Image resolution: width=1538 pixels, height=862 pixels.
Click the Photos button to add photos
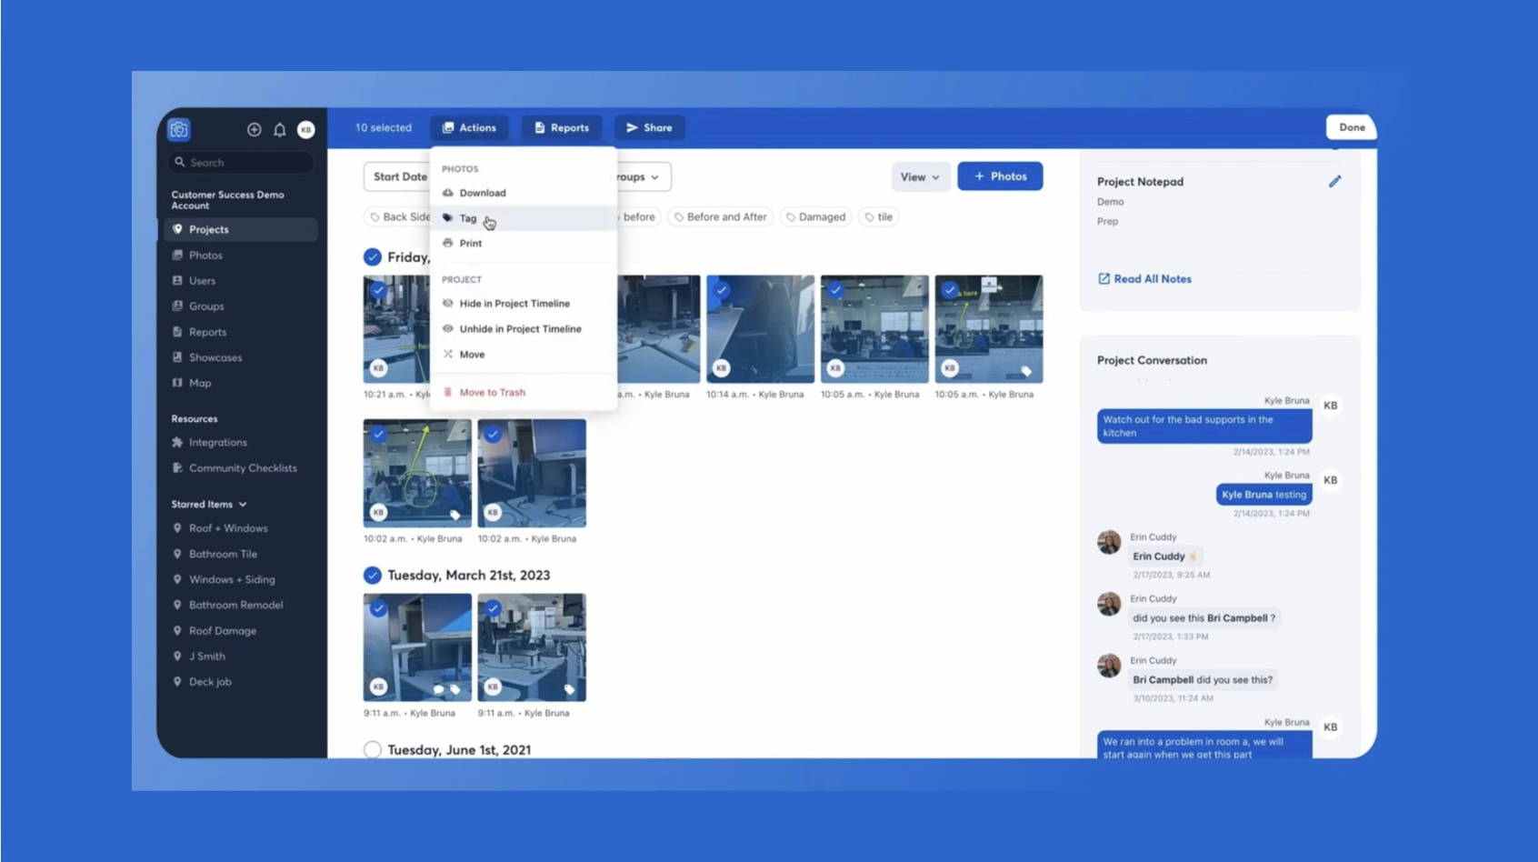click(1000, 175)
